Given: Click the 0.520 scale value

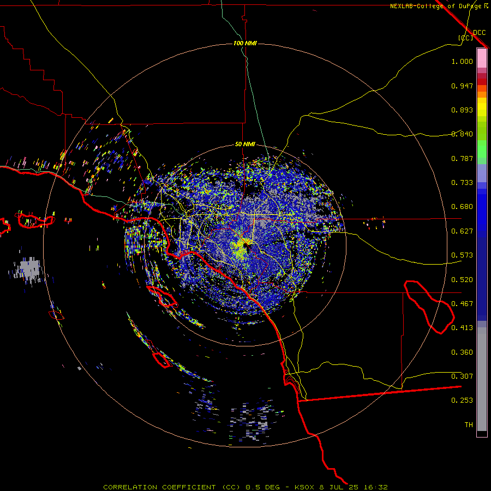Looking at the screenshot, I should (462, 280).
